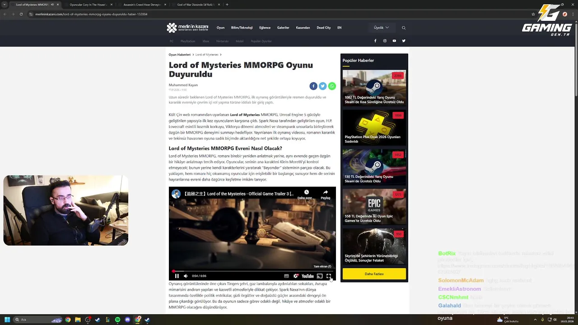Screen dimensions: 578x325
Task: Select the Popüler Oyunlar subcategory link
Action: (261, 41)
